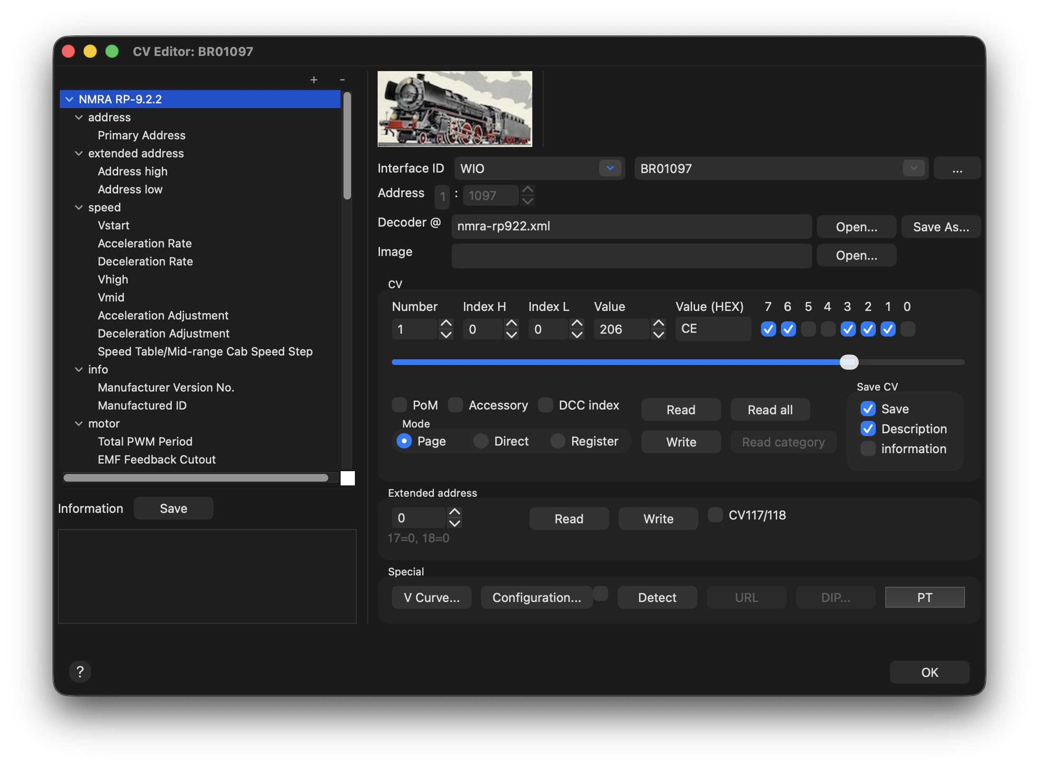The width and height of the screenshot is (1039, 766).
Task: Click the Decoder file path field
Action: pos(631,227)
